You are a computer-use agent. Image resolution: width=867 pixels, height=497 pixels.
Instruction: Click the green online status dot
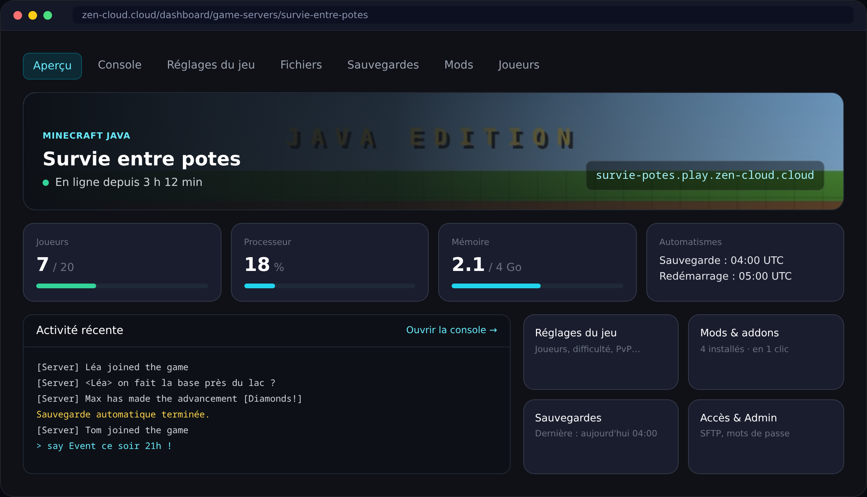(x=46, y=183)
